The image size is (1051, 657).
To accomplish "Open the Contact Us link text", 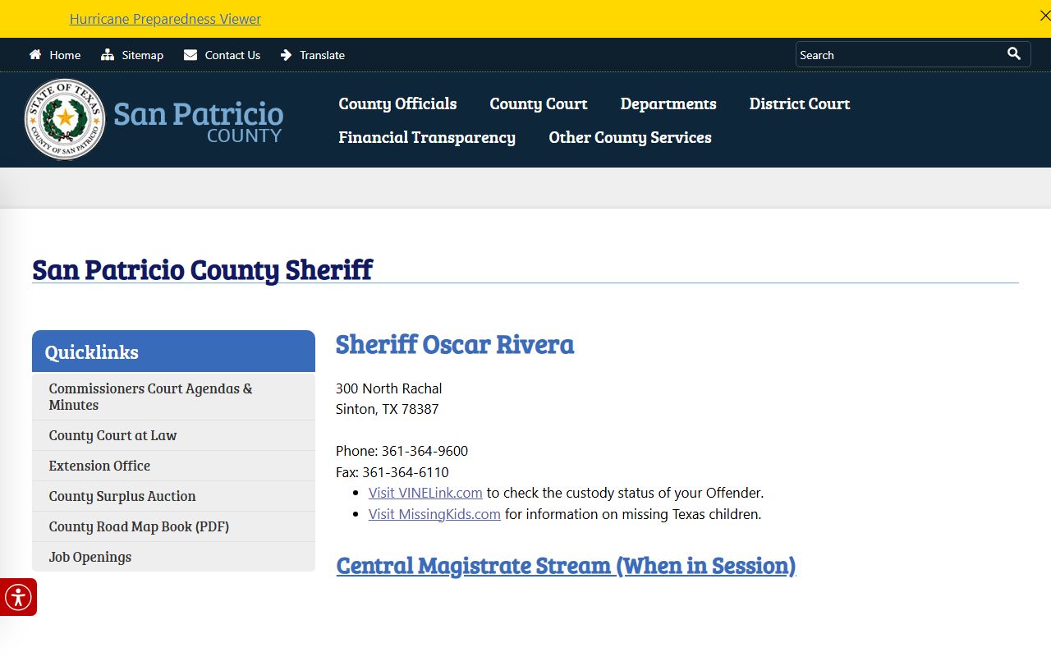I will click(232, 55).
